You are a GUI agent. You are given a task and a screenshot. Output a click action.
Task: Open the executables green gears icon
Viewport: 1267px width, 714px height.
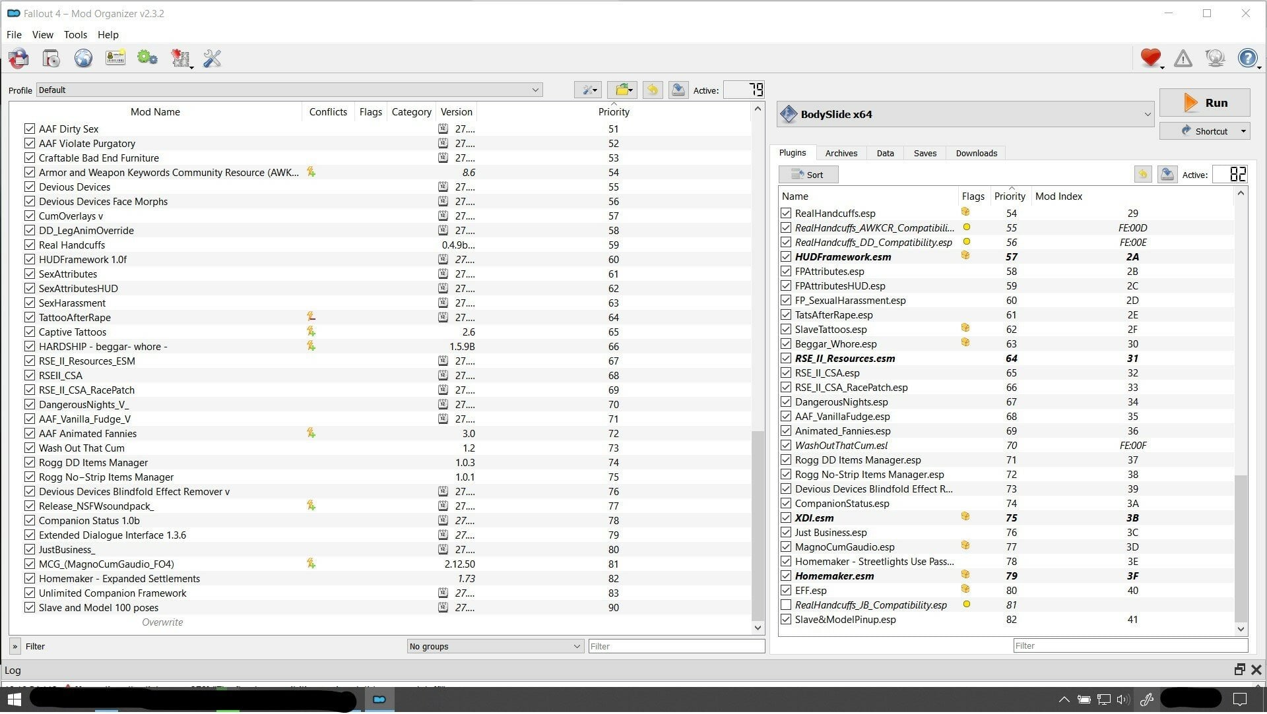(147, 58)
